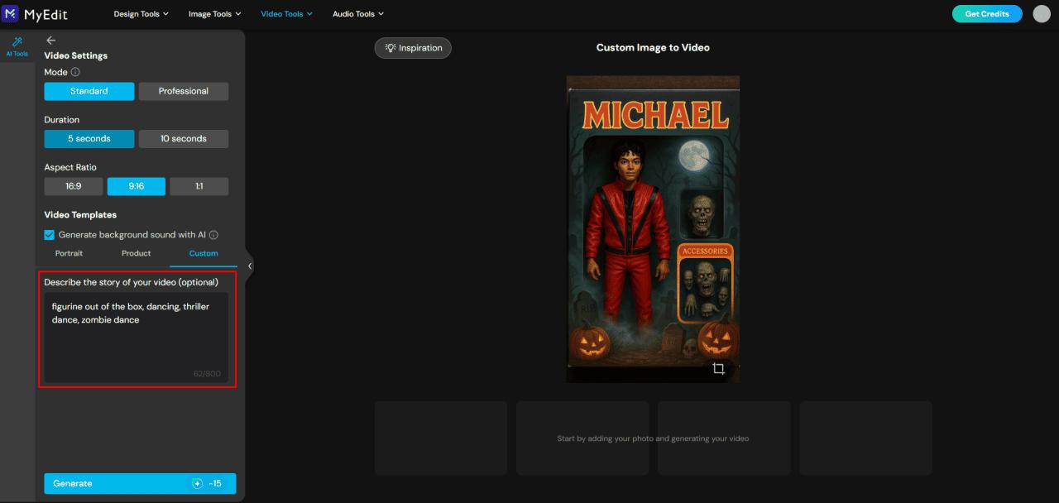Select the 16:9 aspect ratio
The height and width of the screenshot is (503, 1059).
tap(73, 186)
